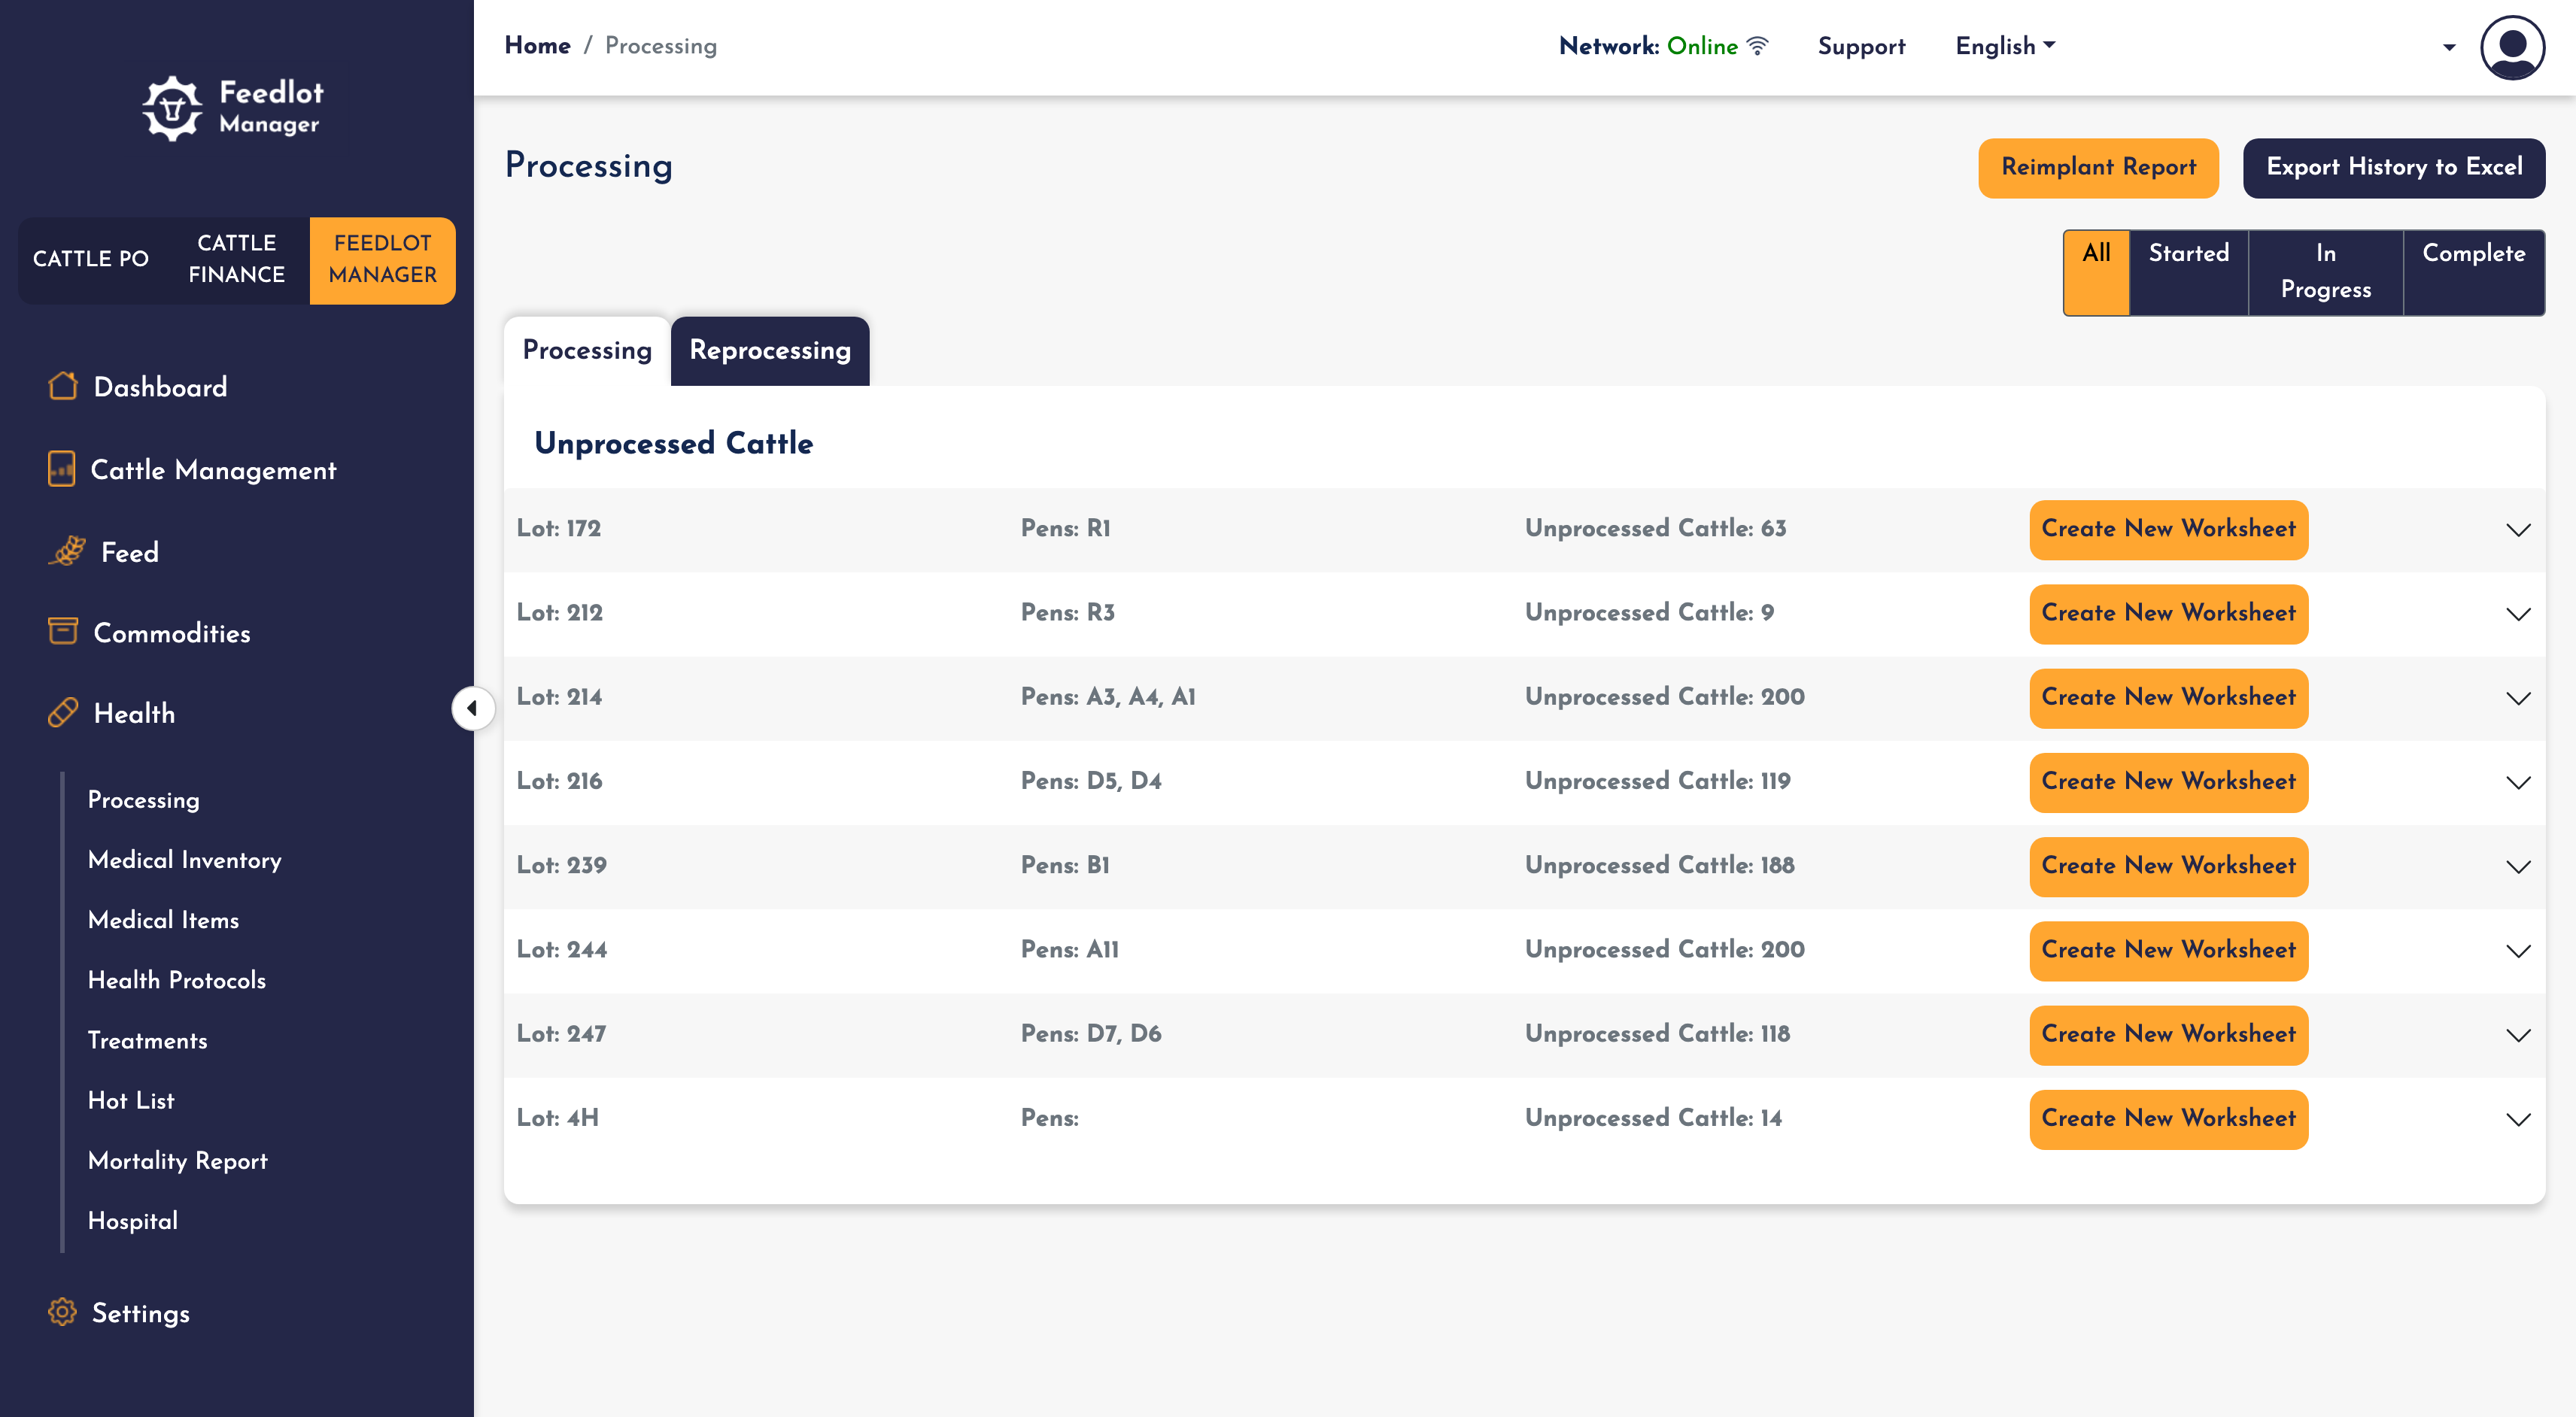Create New Worksheet for Lot 239
The image size is (2576, 1417).
pyautogui.click(x=2168, y=866)
